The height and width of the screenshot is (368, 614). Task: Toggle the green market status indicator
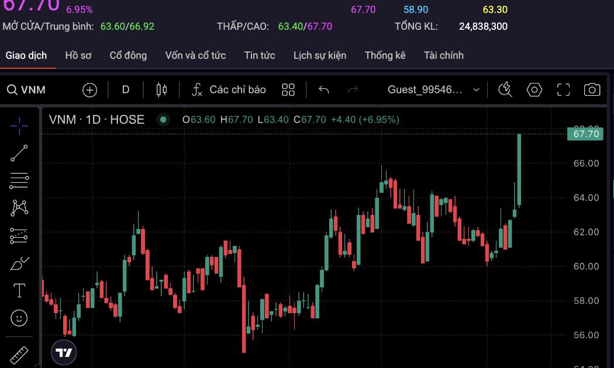click(163, 120)
